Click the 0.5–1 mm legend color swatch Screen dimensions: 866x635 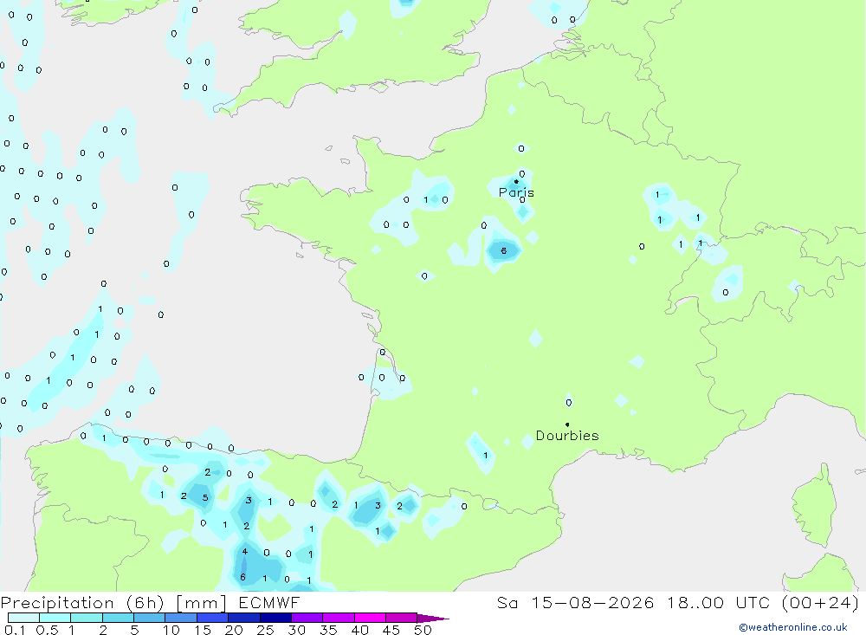pyautogui.click(x=55, y=618)
